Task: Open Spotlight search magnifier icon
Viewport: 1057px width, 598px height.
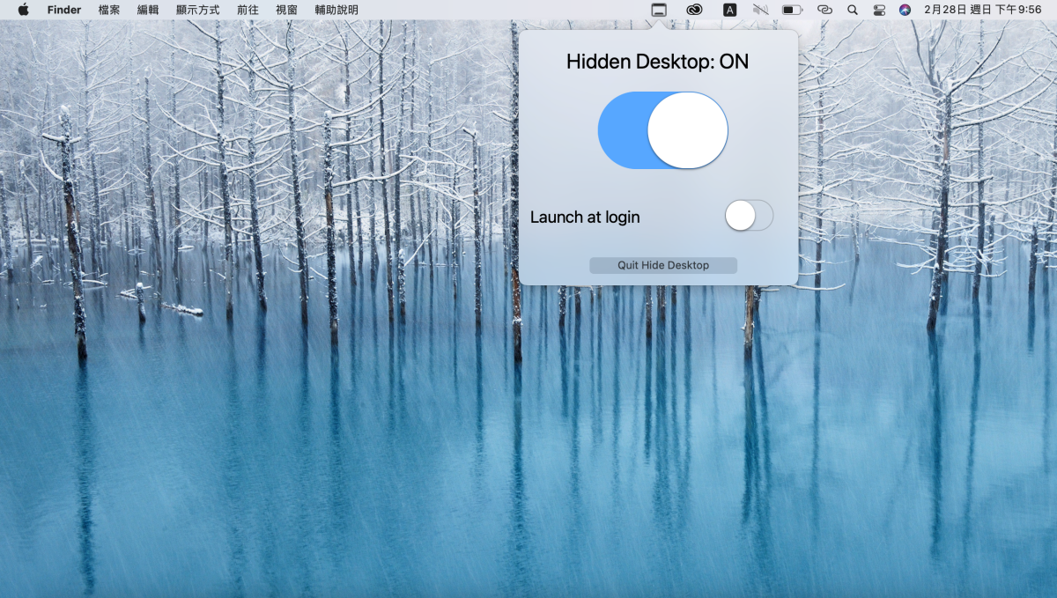Action: pos(852,10)
